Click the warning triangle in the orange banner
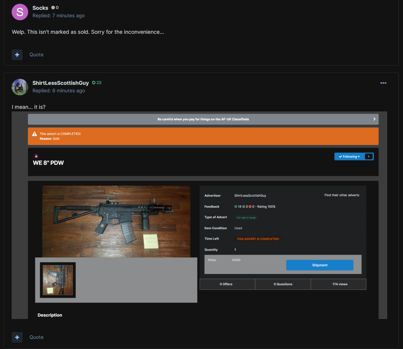The width and height of the screenshot is (403, 349). tap(35, 134)
